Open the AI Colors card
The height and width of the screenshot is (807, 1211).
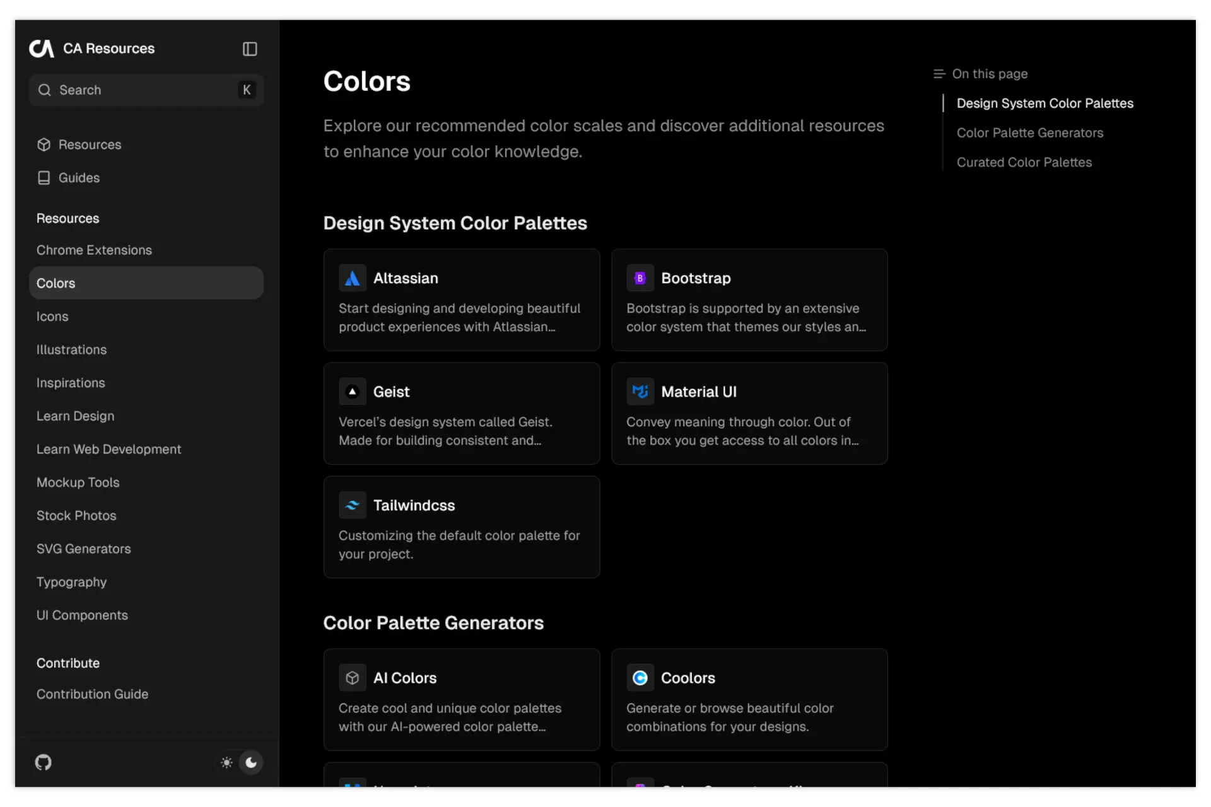(x=461, y=699)
